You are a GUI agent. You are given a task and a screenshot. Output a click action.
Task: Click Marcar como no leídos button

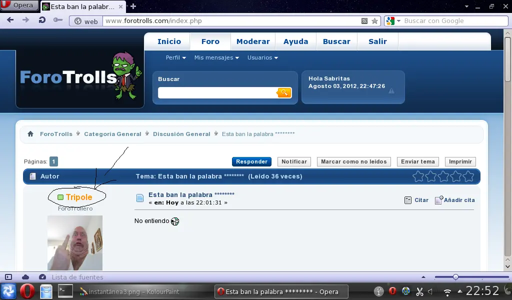click(x=353, y=161)
